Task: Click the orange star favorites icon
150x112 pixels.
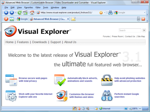Action: coord(101,12)
